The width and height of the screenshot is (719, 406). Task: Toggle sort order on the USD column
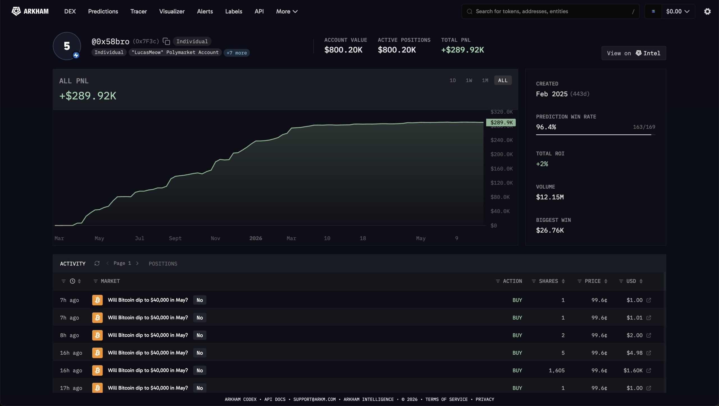(641, 281)
